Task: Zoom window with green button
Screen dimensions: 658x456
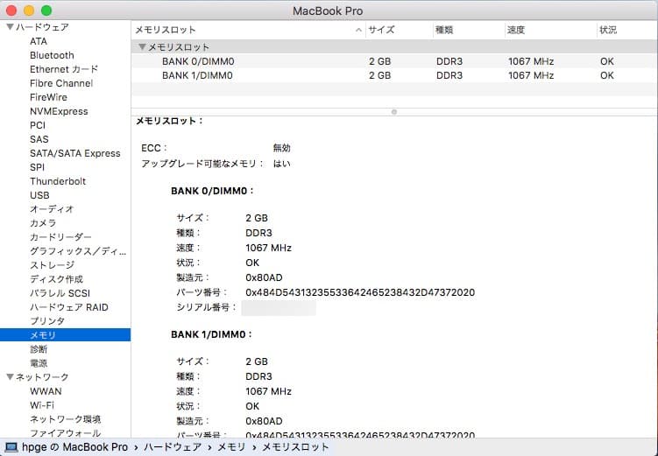Action: [x=46, y=11]
